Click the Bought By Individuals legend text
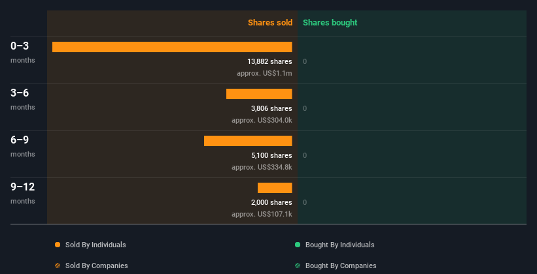Image resolution: width=537 pixels, height=274 pixels. click(339, 245)
